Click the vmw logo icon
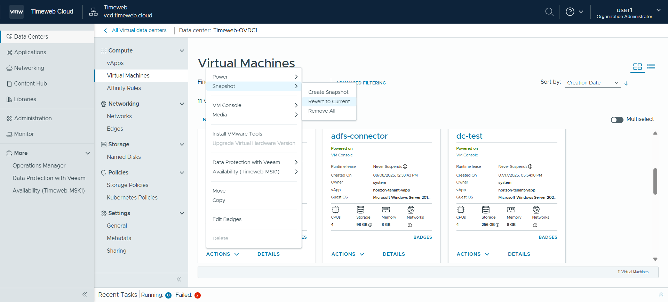Screen dimensions: 668x302 pyautogui.click(x=16, y=11)
